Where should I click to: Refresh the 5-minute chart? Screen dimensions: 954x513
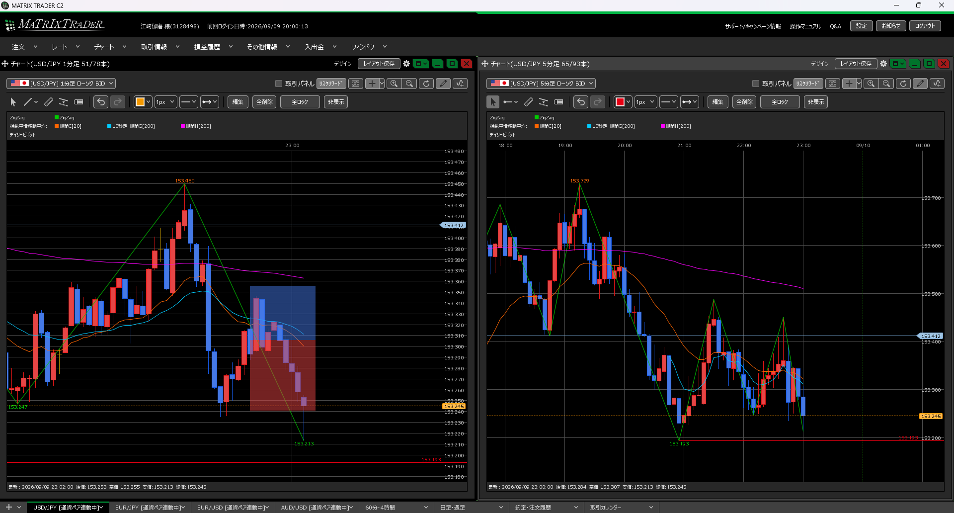[x=903, y=84]
